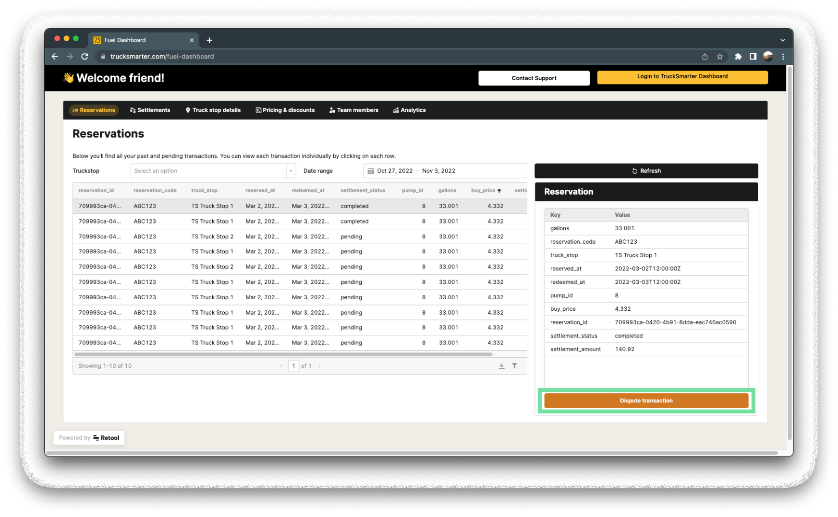
Task: Click the reservation_id value in details panel
Action: (x=675, y=322)
